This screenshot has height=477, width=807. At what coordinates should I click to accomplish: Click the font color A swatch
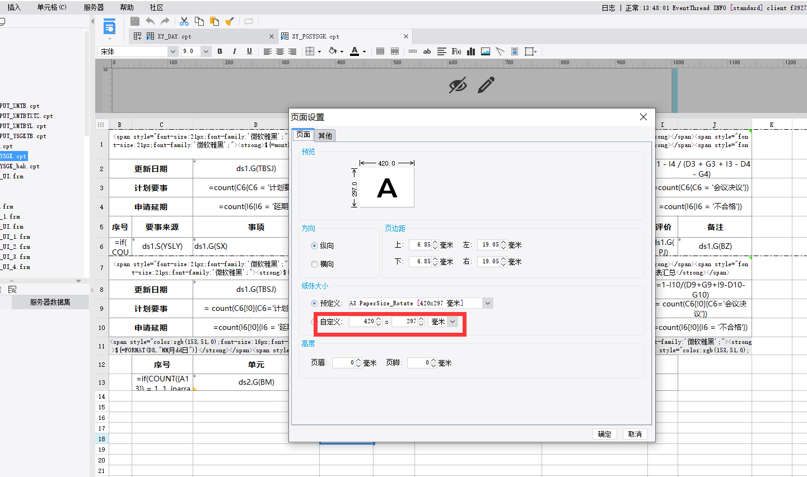coord(354,51)
